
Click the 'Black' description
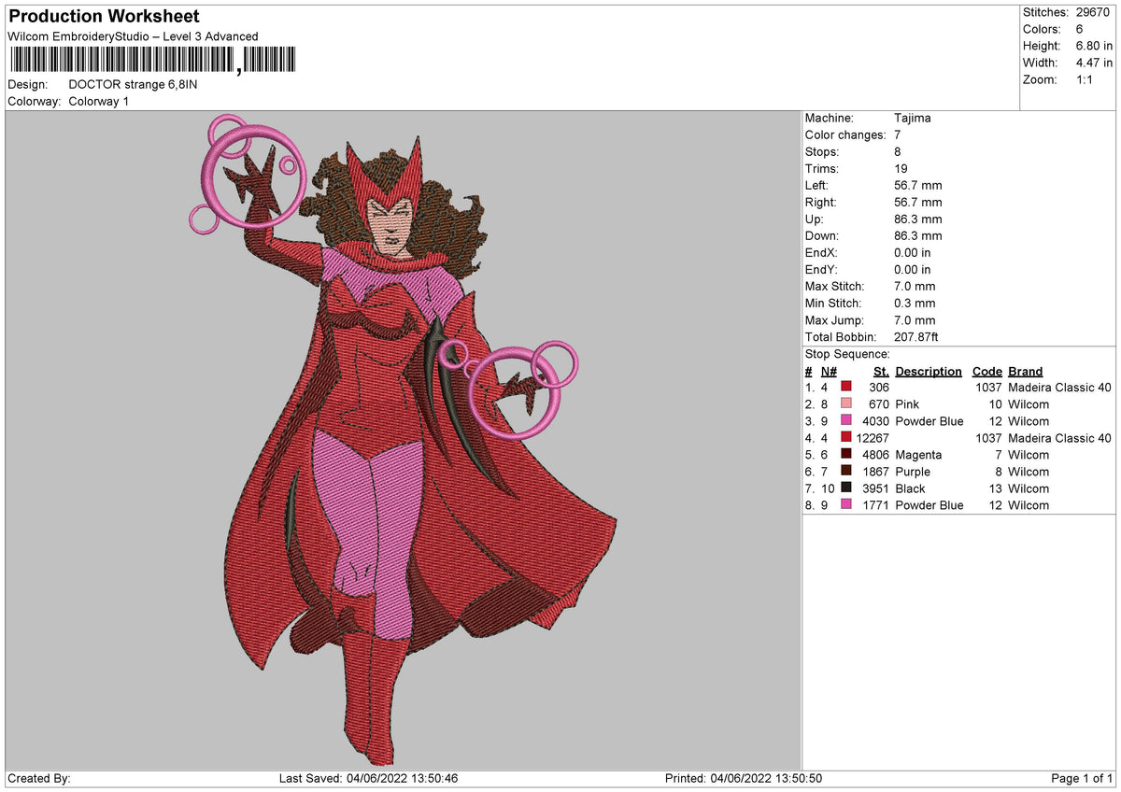[x=911, y=488]
